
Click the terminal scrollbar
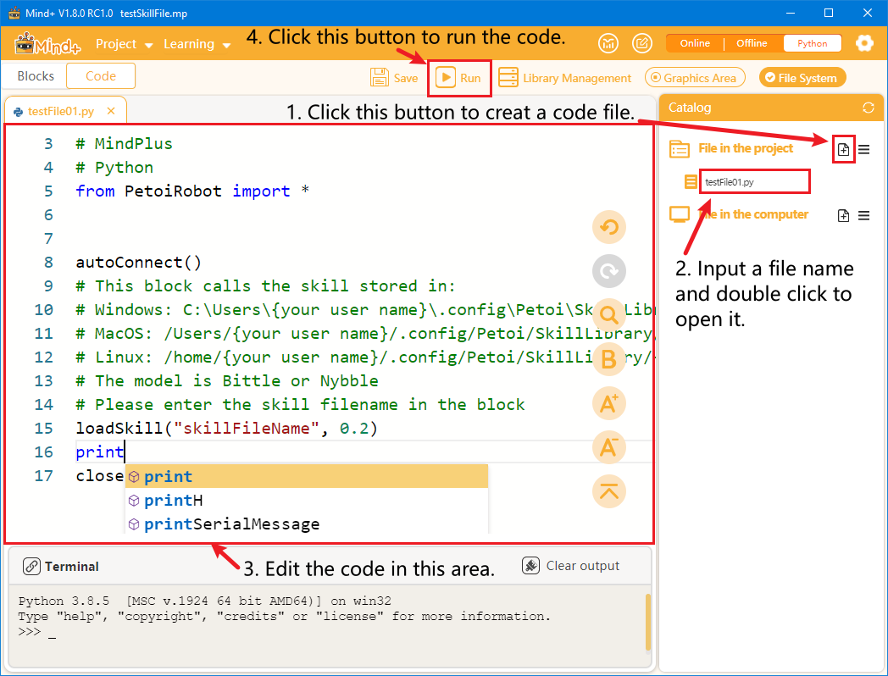click(x=648, y=622)
